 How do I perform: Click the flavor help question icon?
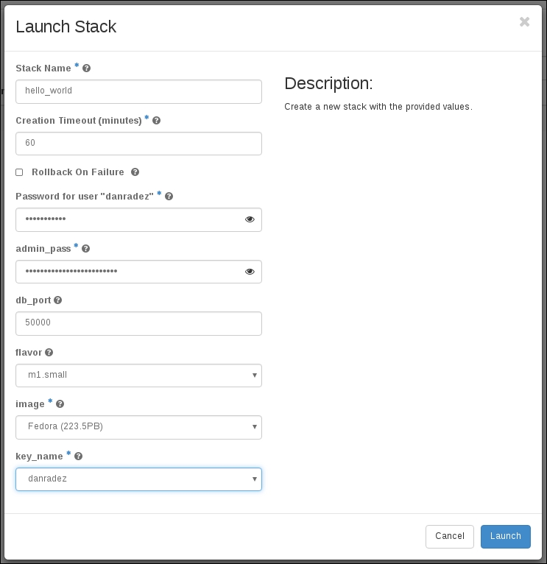[49, 353]
